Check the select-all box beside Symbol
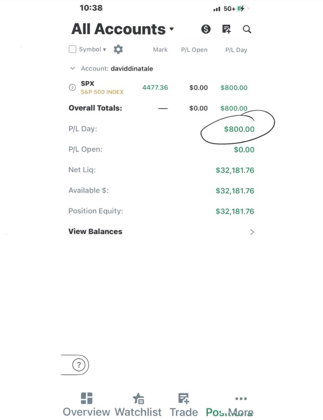The height and width of the screenshot is (420, 323). [x=72, y=49]
